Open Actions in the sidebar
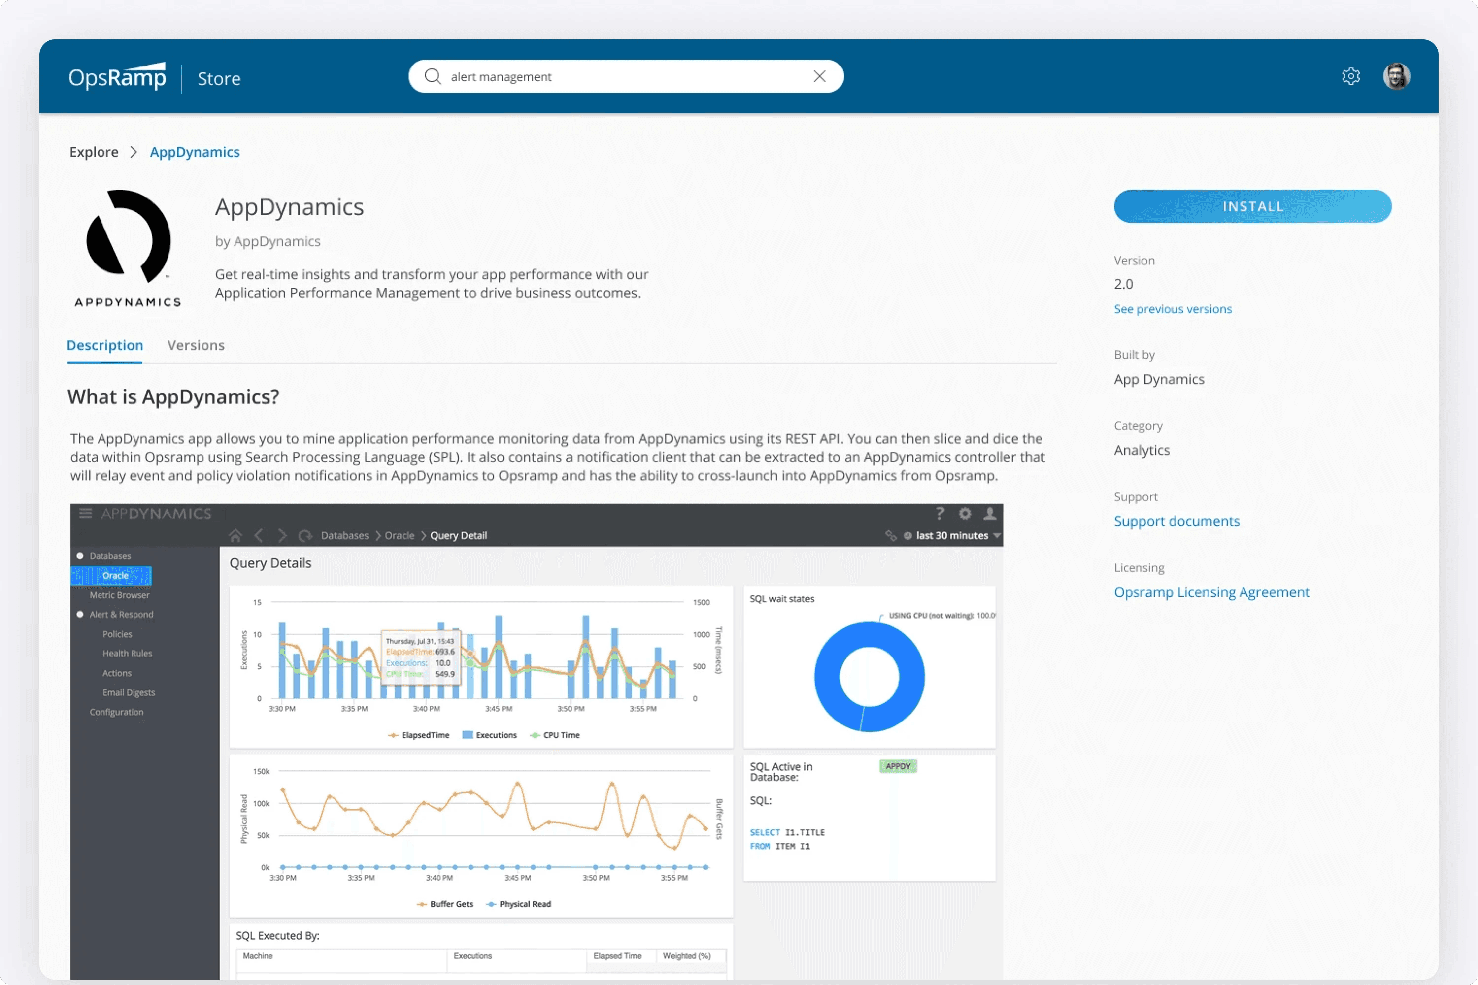This screenshot has height=985, width=1478. coord(117,673)
